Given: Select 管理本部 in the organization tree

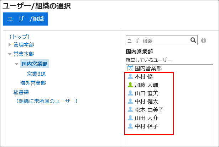Looking at the screenshot, I should pos(24,45).
